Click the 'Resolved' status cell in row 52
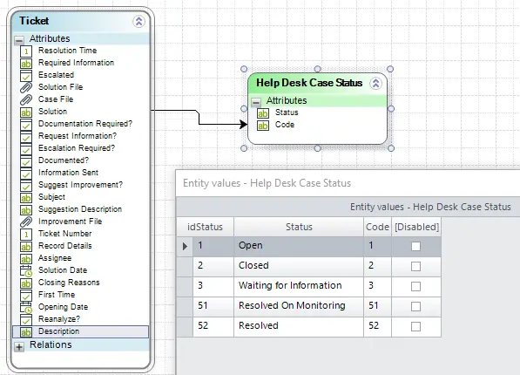 pyautogui.click(x=299, y=327)
